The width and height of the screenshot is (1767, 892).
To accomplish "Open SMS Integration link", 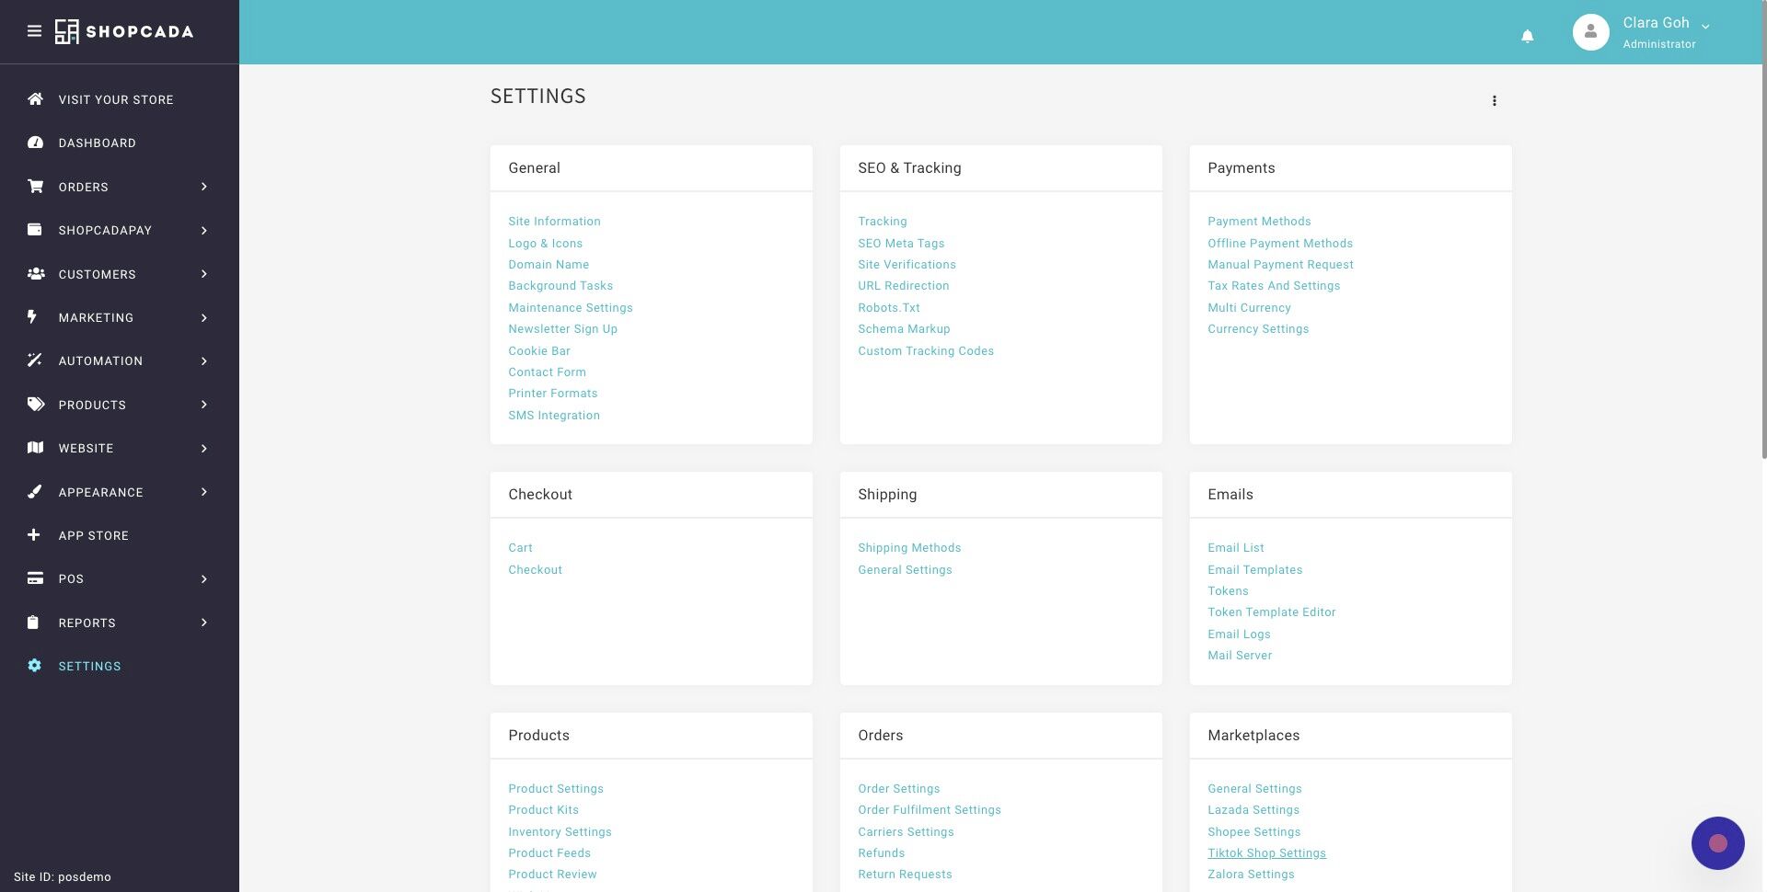I will tap(554, 416).
